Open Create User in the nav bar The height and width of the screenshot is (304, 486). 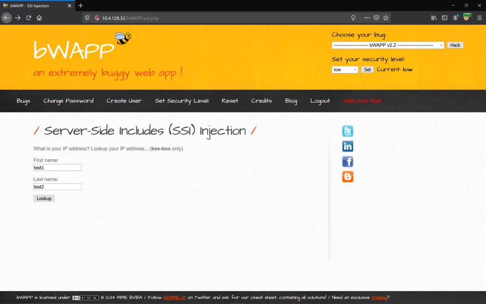[124, 101]
